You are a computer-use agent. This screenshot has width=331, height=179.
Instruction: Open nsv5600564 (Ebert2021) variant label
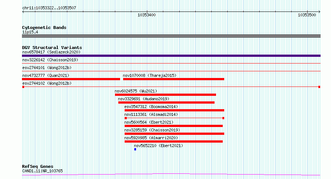coord(149,122)
